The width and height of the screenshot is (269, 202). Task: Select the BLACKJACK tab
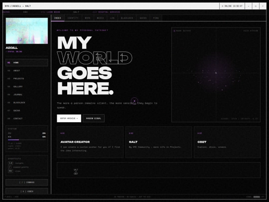click(127, 18)
